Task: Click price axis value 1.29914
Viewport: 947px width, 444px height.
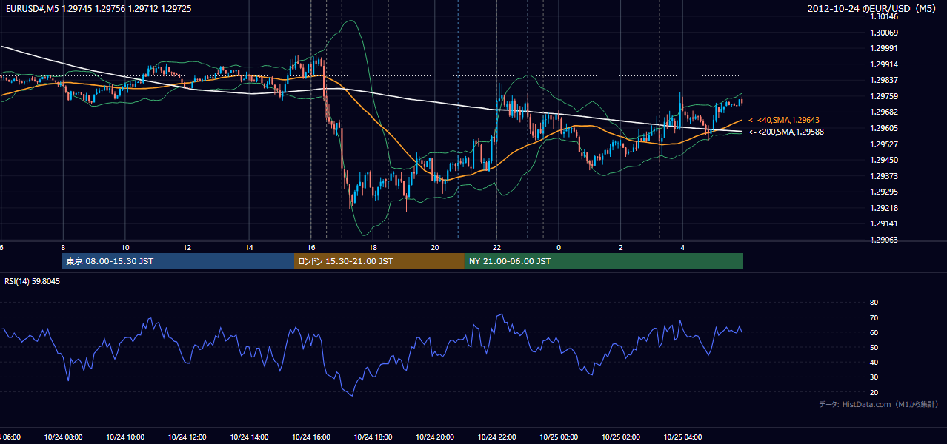Action: pyautogui.click(x=885, y=64)
